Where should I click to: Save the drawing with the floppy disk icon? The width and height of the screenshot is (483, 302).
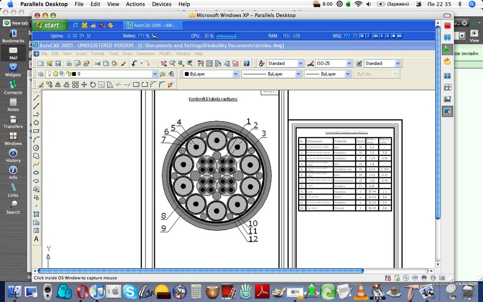point(58,63)
